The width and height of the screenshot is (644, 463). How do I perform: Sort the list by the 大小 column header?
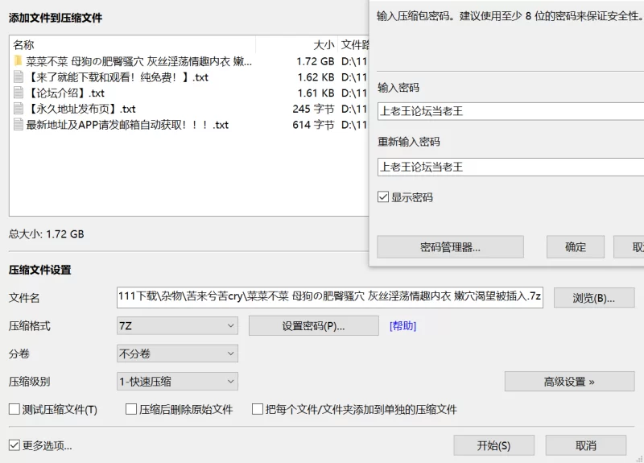coord(296,44)
